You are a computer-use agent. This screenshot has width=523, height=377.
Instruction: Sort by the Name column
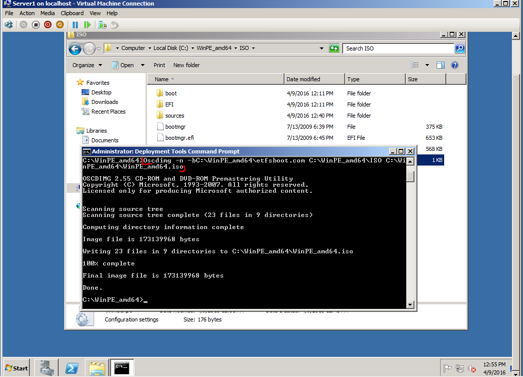[216, 79]
